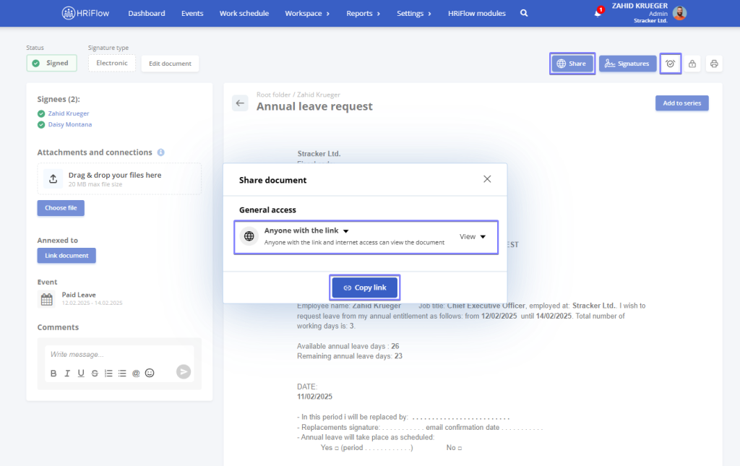The width and height of the screenshot is (740, 466).
Task: Click the Copy link button
Action: click(365, 288)
